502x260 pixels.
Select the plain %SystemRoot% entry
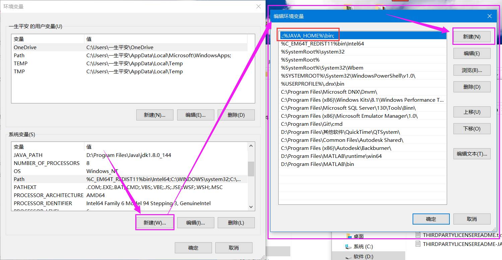click(363, 60)
